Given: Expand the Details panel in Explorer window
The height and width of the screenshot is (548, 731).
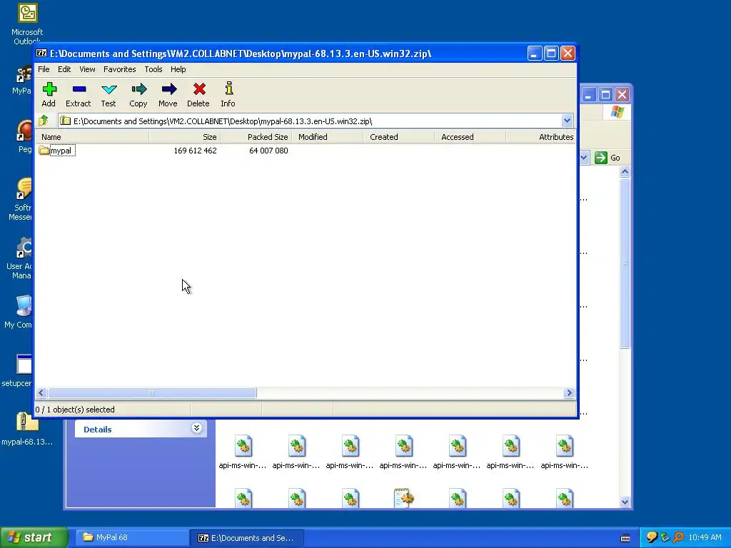Looking at the screenshot, I should tap(197, 428).
